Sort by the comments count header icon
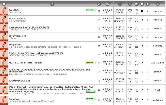The height and width of the screenshot is (105, 166). click(99, 4)
